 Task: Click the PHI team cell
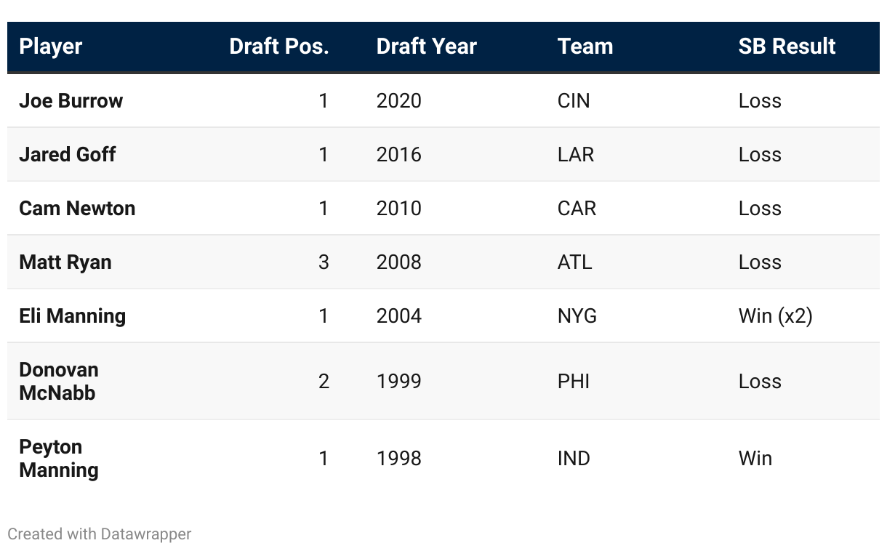[574, 381]
